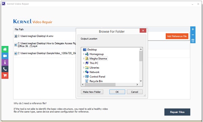Click the folder tree vertical scrollbar thumb
Viewport: 203px width, 122px height.
coord(141,56)
